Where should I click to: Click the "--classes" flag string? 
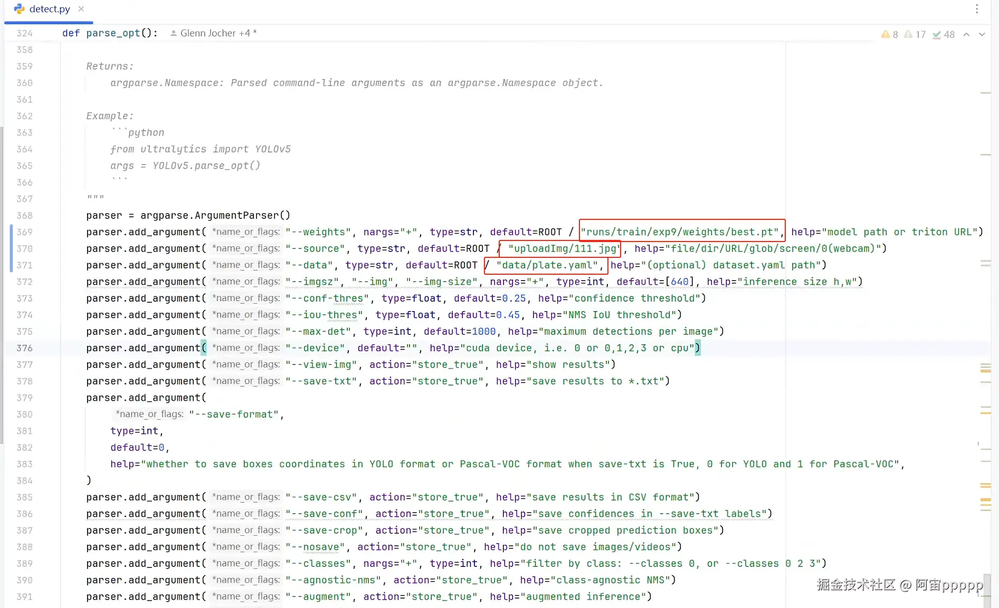pyautogui.click(x=318, y=564)
